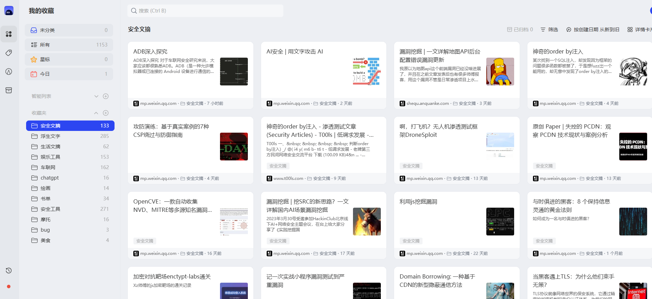Image resolution: width=652 pixels, height=299 pixels.
Task: Click folder label on AI安全 card footer
Action: coord(325,103)
